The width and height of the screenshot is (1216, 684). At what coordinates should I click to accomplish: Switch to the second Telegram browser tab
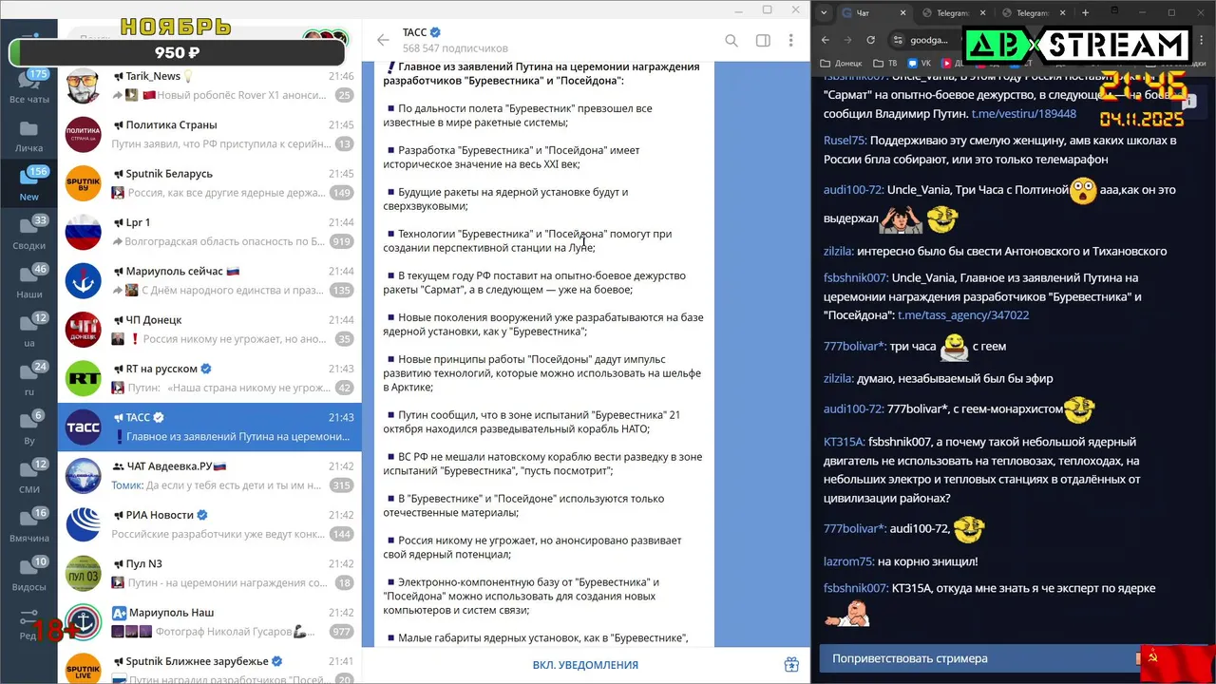click(x=1031, y=12)
